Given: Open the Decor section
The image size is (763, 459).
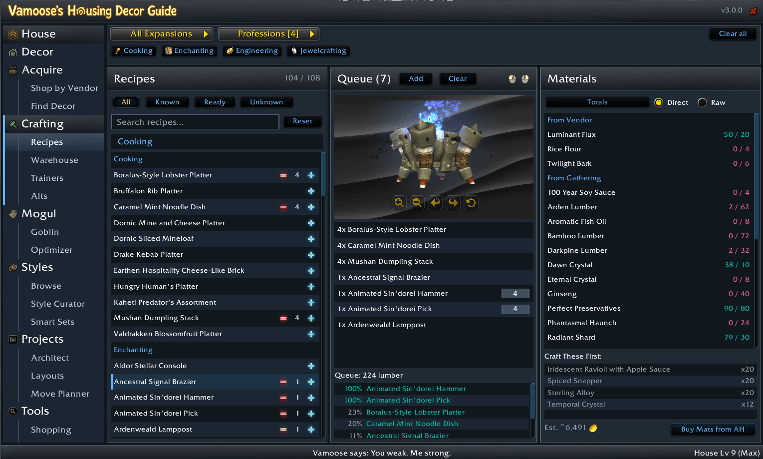Looking at the screenshot, I should (x=54, y=52).
